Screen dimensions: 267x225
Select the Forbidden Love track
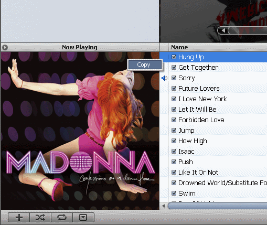pyautogui.click(x=201, y=120)
